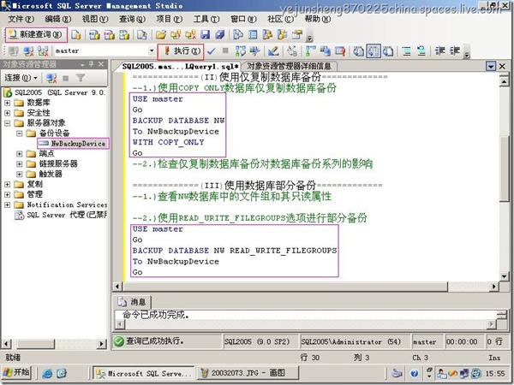Open the 工具(T) menu
Screen dimensions: 514x385
point(206,19)
